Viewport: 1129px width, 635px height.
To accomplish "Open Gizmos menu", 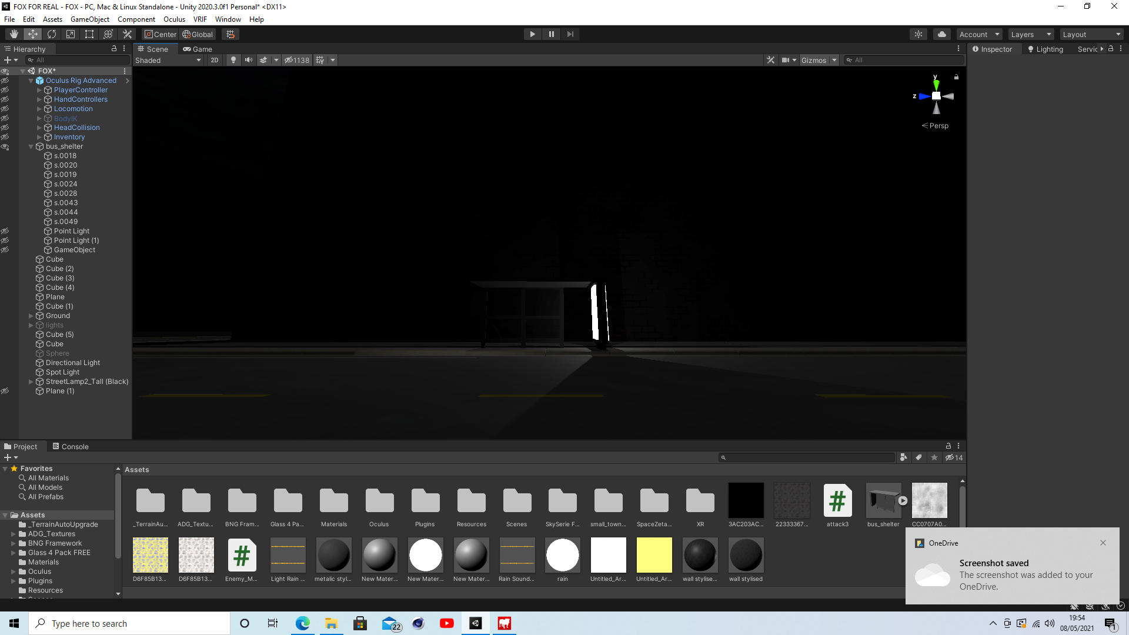I will (814, 60).
